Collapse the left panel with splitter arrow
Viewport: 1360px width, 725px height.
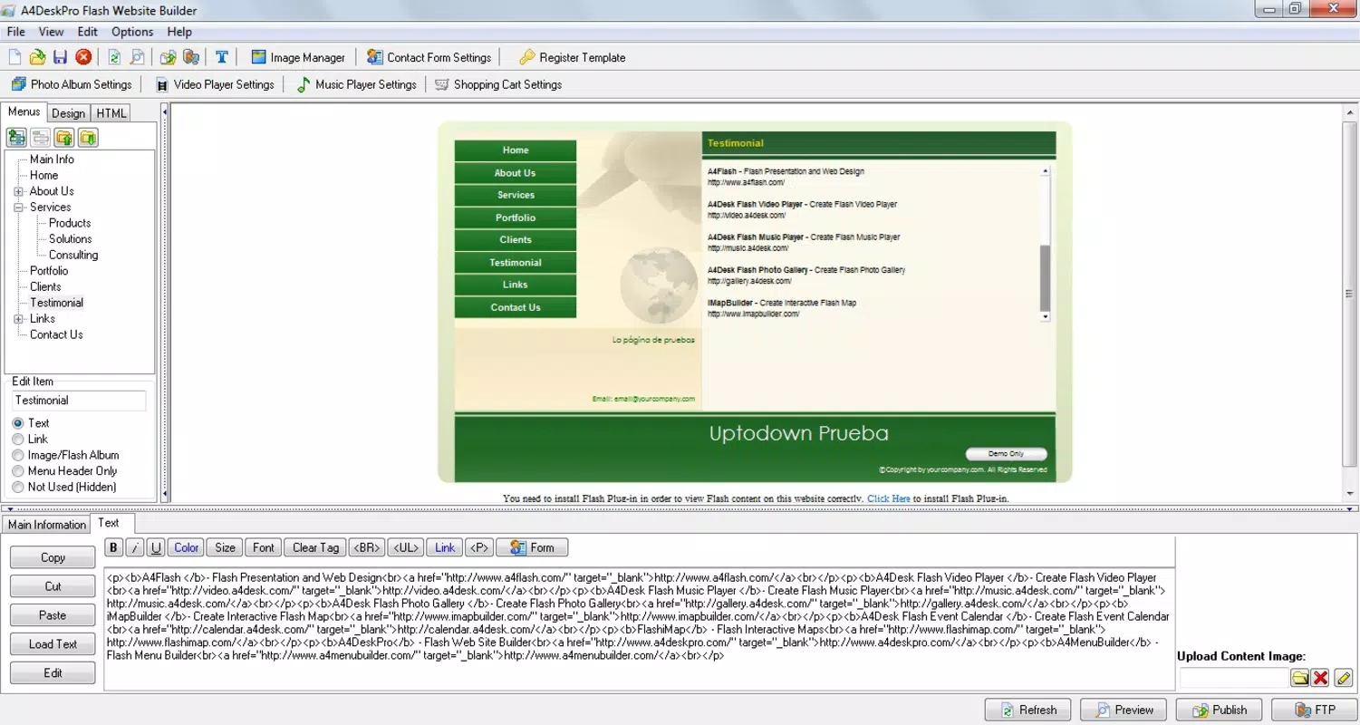tap(165, 111)
